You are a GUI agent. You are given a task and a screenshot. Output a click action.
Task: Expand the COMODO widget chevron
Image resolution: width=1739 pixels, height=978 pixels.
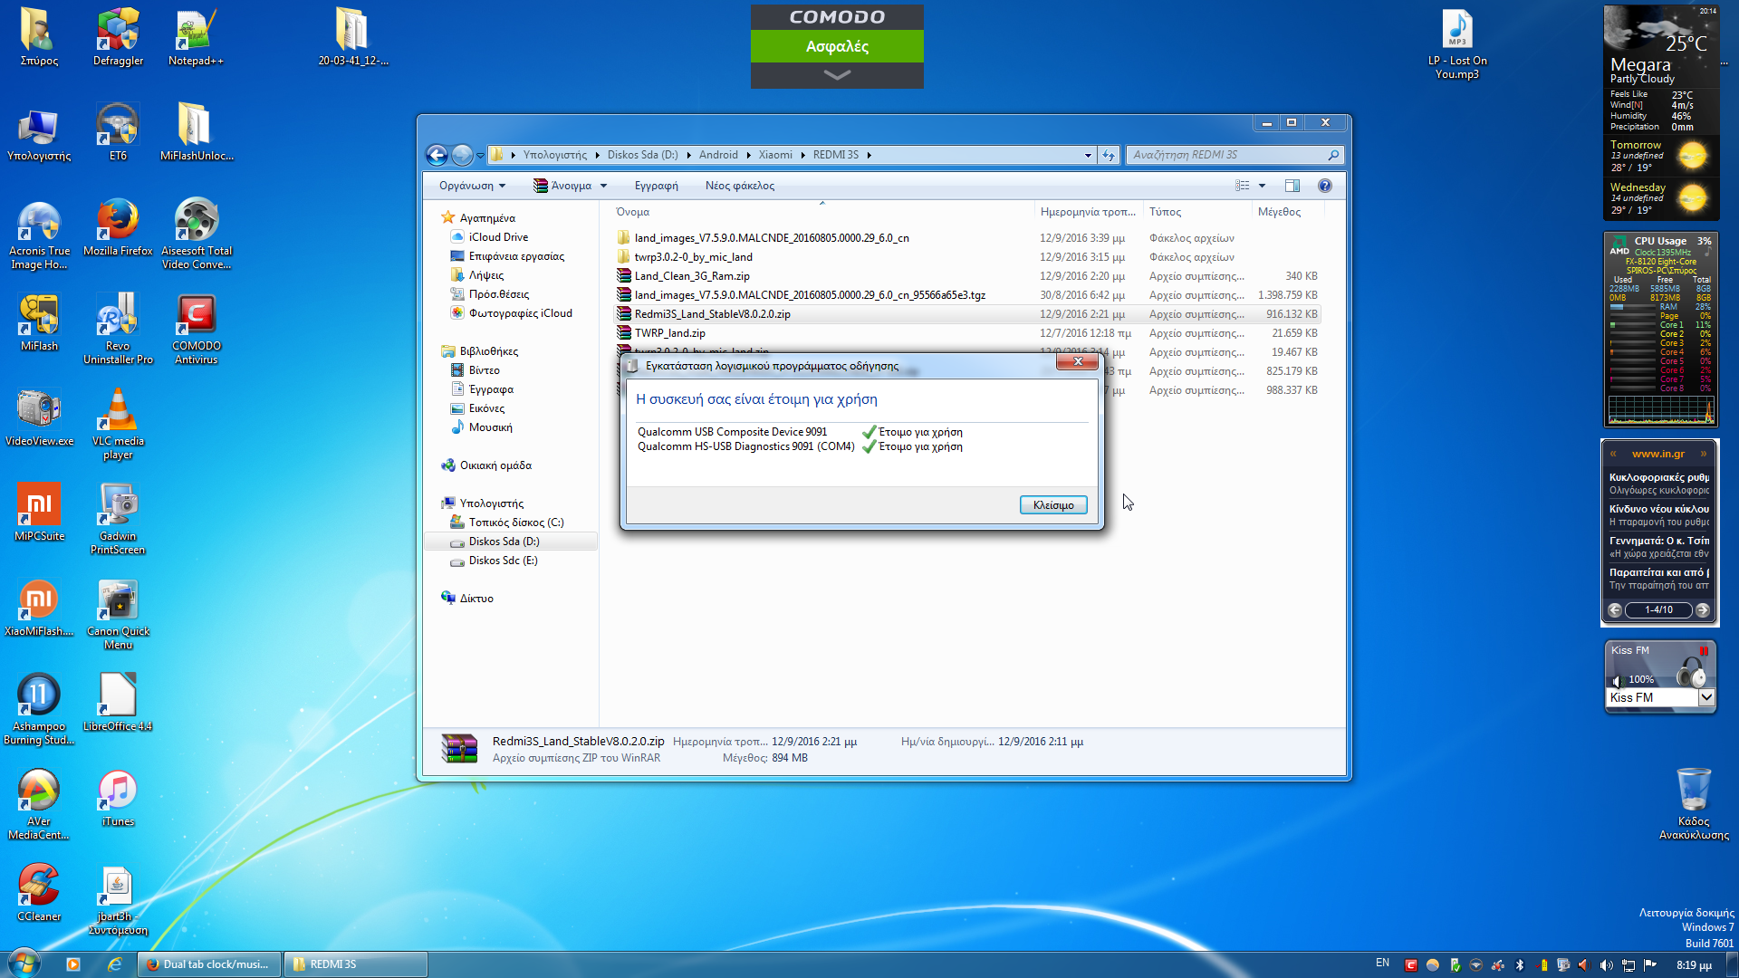click(837, 75)
